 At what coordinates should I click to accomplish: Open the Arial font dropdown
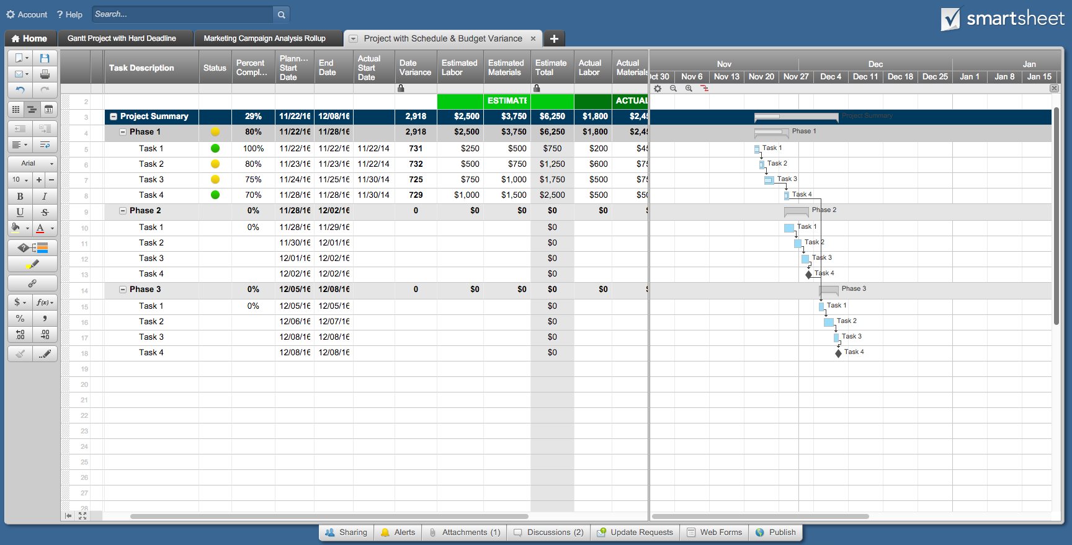[32, 164]
